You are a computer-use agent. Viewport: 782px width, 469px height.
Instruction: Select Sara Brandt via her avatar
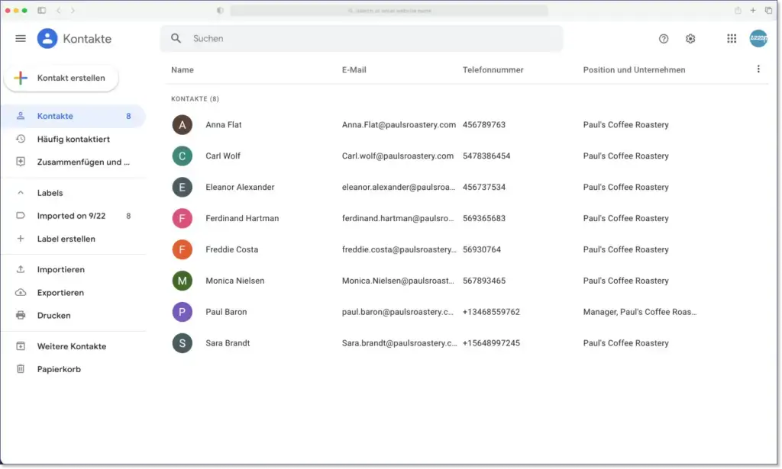click(x=182, y=342)
